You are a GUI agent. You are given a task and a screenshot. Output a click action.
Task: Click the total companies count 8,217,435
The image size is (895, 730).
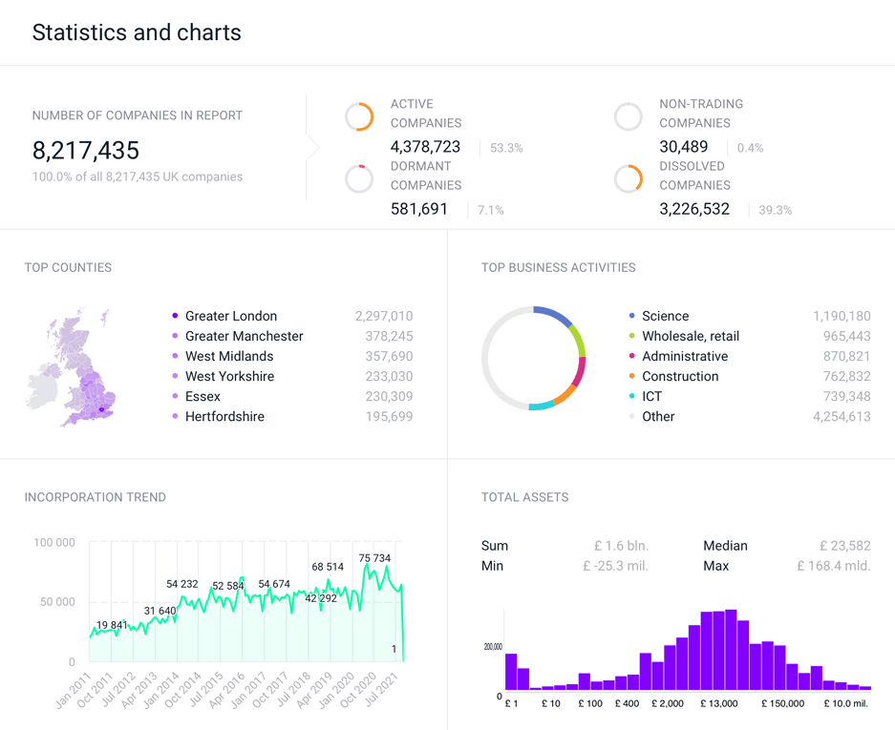(86, 151)
